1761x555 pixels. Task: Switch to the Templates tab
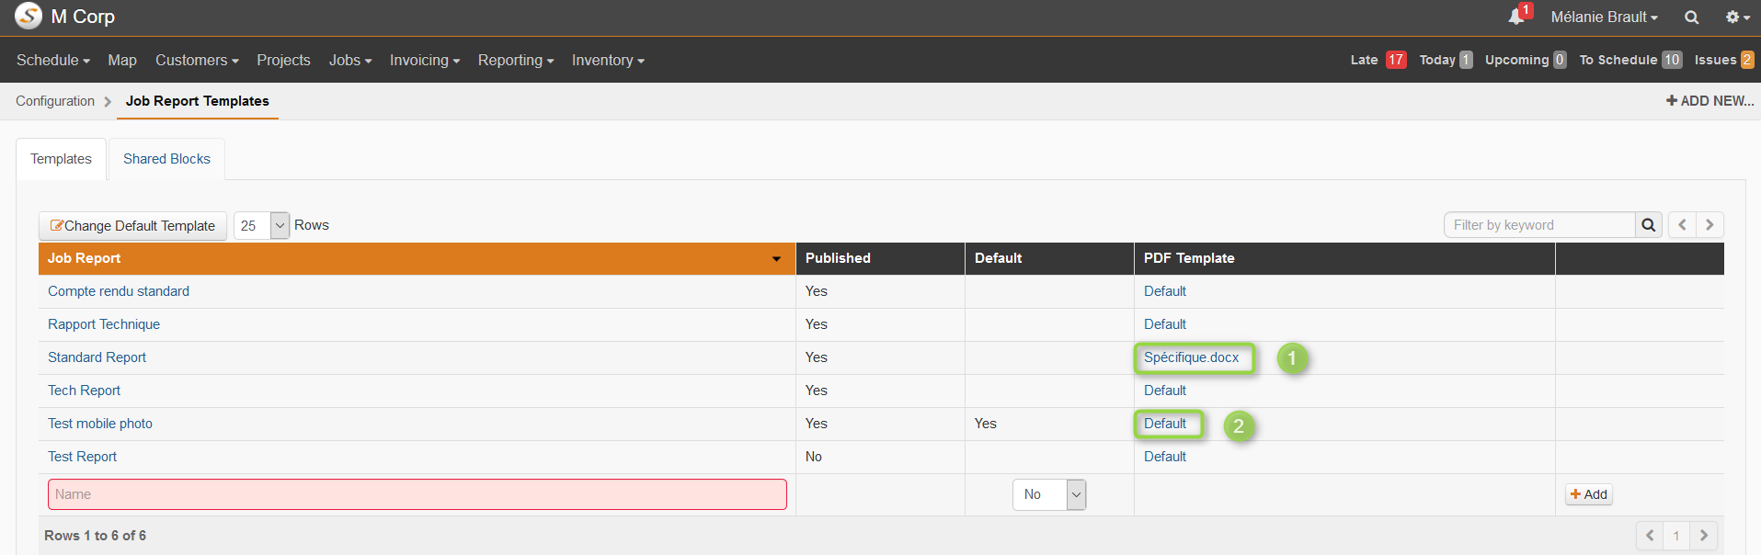pyautogui.click(x=61, y=159)
